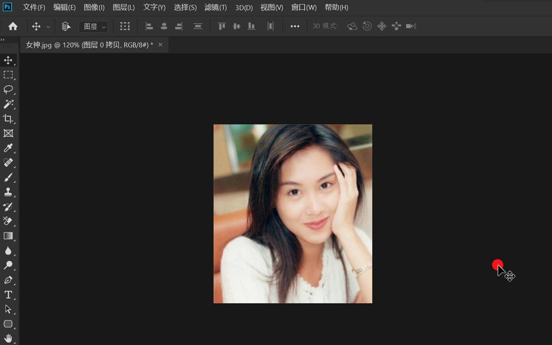This screenshot has height=345, width=552.
Task: Open the 窗口(W) menu
Action: point(304,7)
